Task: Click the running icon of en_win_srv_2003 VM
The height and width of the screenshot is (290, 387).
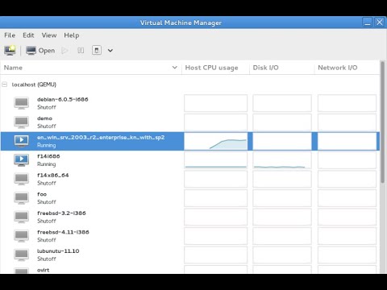Action: [x=22, y=141]
